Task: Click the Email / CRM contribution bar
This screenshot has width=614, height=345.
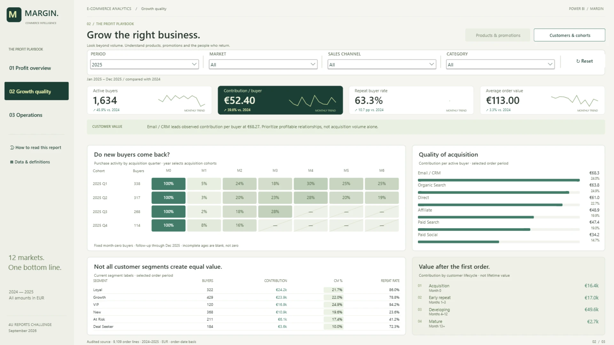Action: (x=499, y=180)
